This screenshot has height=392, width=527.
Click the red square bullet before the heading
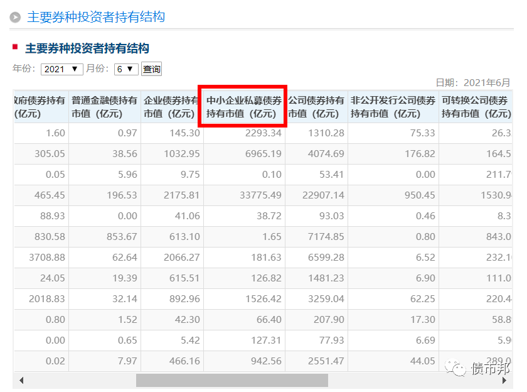coord(15,46)
